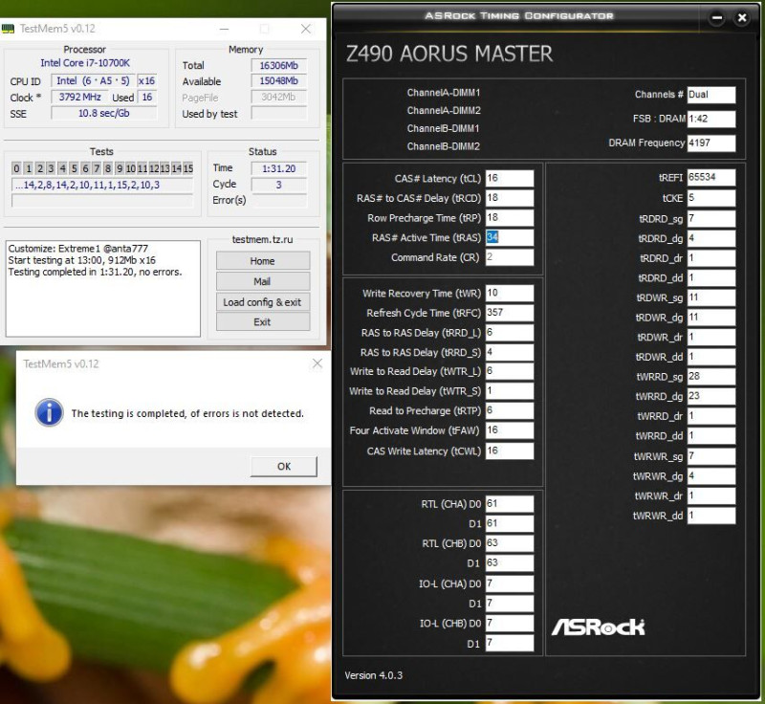The width and height of the screenshot is (765, 704).
Task: Click ChannelB-DIMM2 label
Action: (444, 146)
